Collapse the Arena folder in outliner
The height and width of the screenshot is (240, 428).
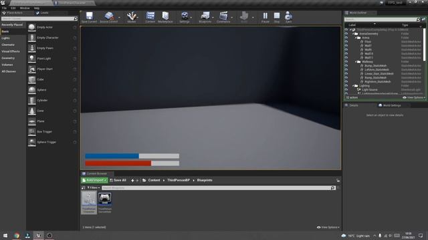[356, 38]
